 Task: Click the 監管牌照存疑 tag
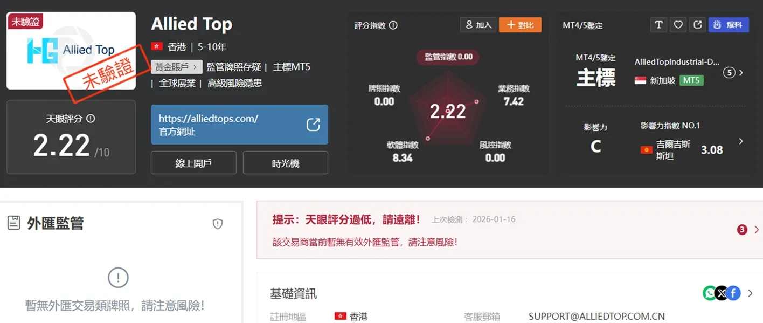click(233, 67)
